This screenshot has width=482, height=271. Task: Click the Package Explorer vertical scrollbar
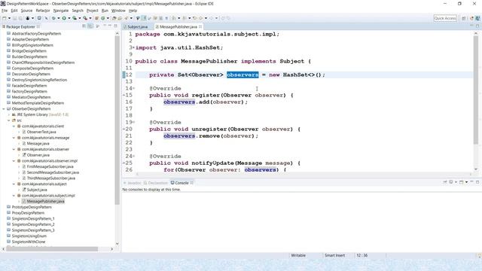[x=117, y=120]
